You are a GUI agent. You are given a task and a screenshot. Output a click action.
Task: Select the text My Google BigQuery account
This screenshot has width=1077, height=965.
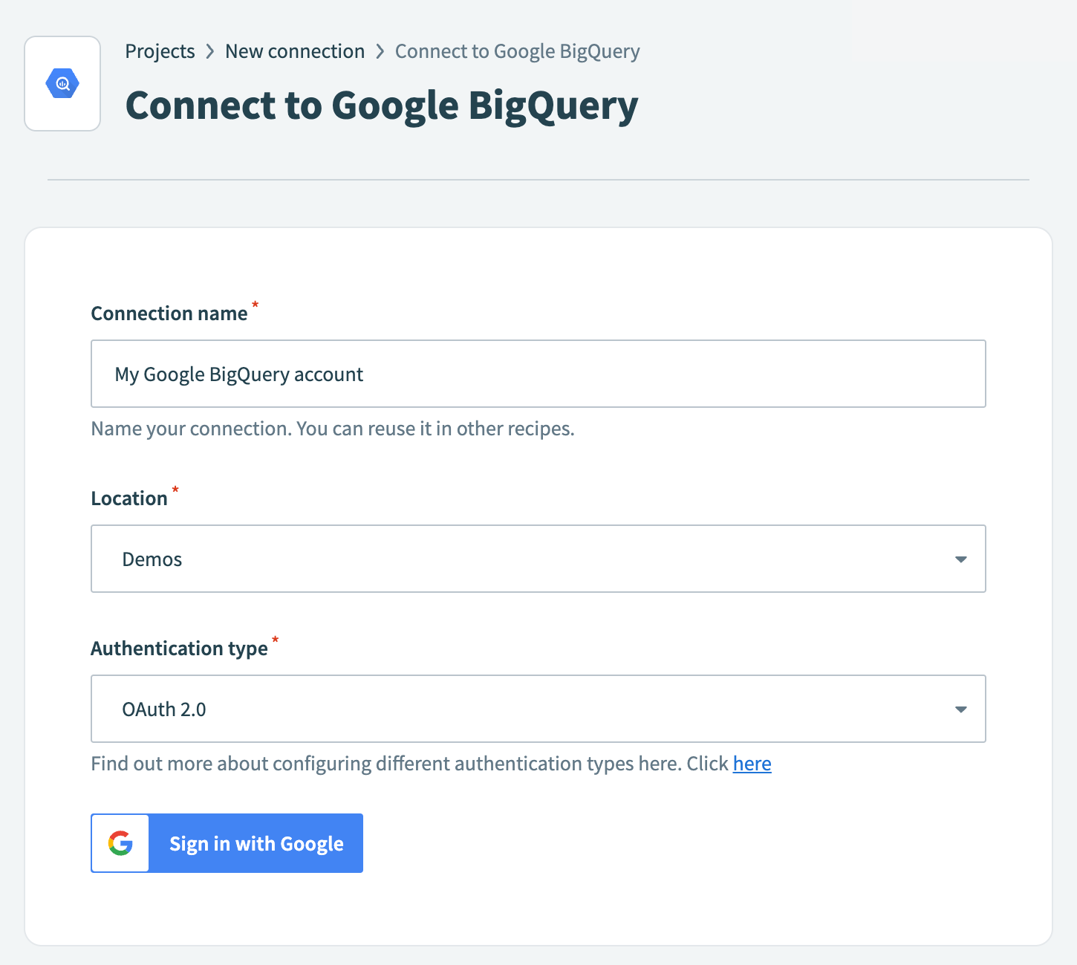(238, 374)
